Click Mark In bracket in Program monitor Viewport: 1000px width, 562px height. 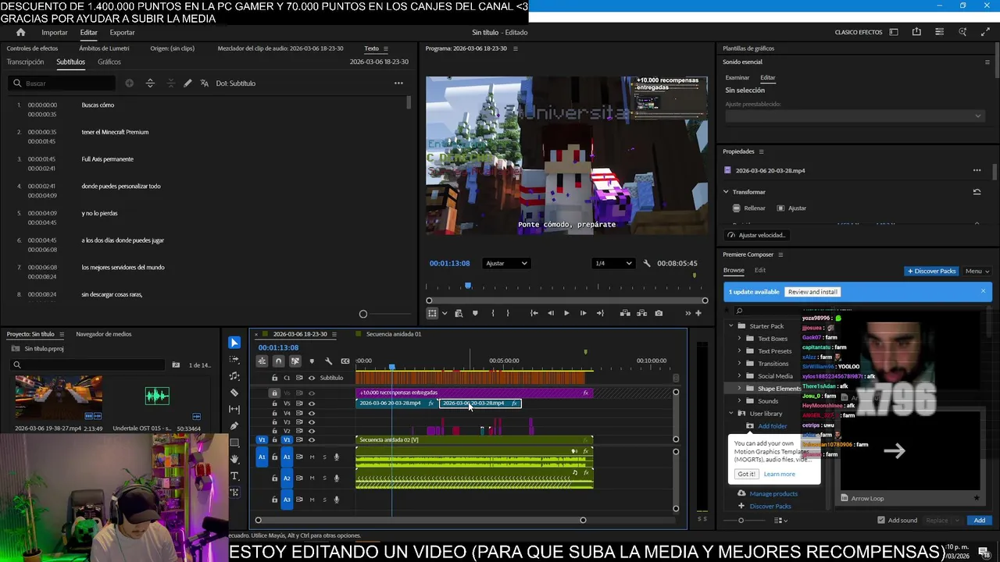click(x=492, y=313)
